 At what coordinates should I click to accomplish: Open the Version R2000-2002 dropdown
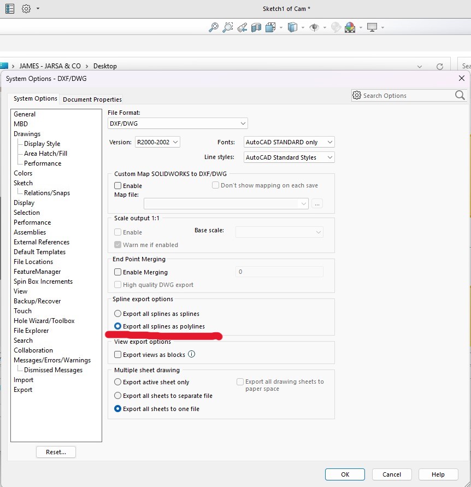[157, 142]
